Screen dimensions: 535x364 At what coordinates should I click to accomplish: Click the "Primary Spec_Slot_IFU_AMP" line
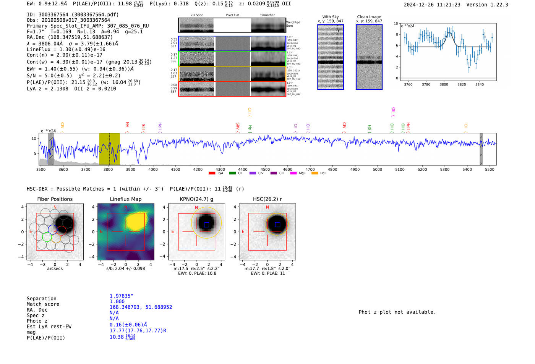(x=88, y=26)
